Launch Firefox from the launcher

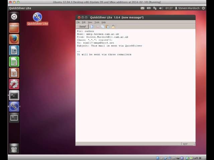pyautogui.click(x=14, y=39)
